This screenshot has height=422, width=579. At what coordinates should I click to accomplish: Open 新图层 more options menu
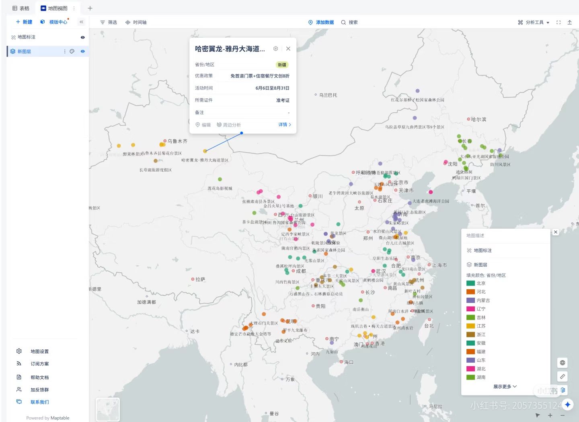click(x=65, y=51)
